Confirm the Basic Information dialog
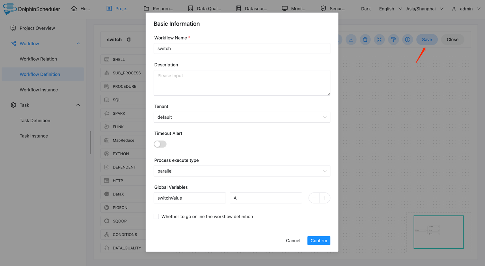This screenshot has width=485, height=266. (319, 240)
